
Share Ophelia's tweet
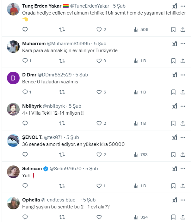pyautogui.click(x=183, y=217)
